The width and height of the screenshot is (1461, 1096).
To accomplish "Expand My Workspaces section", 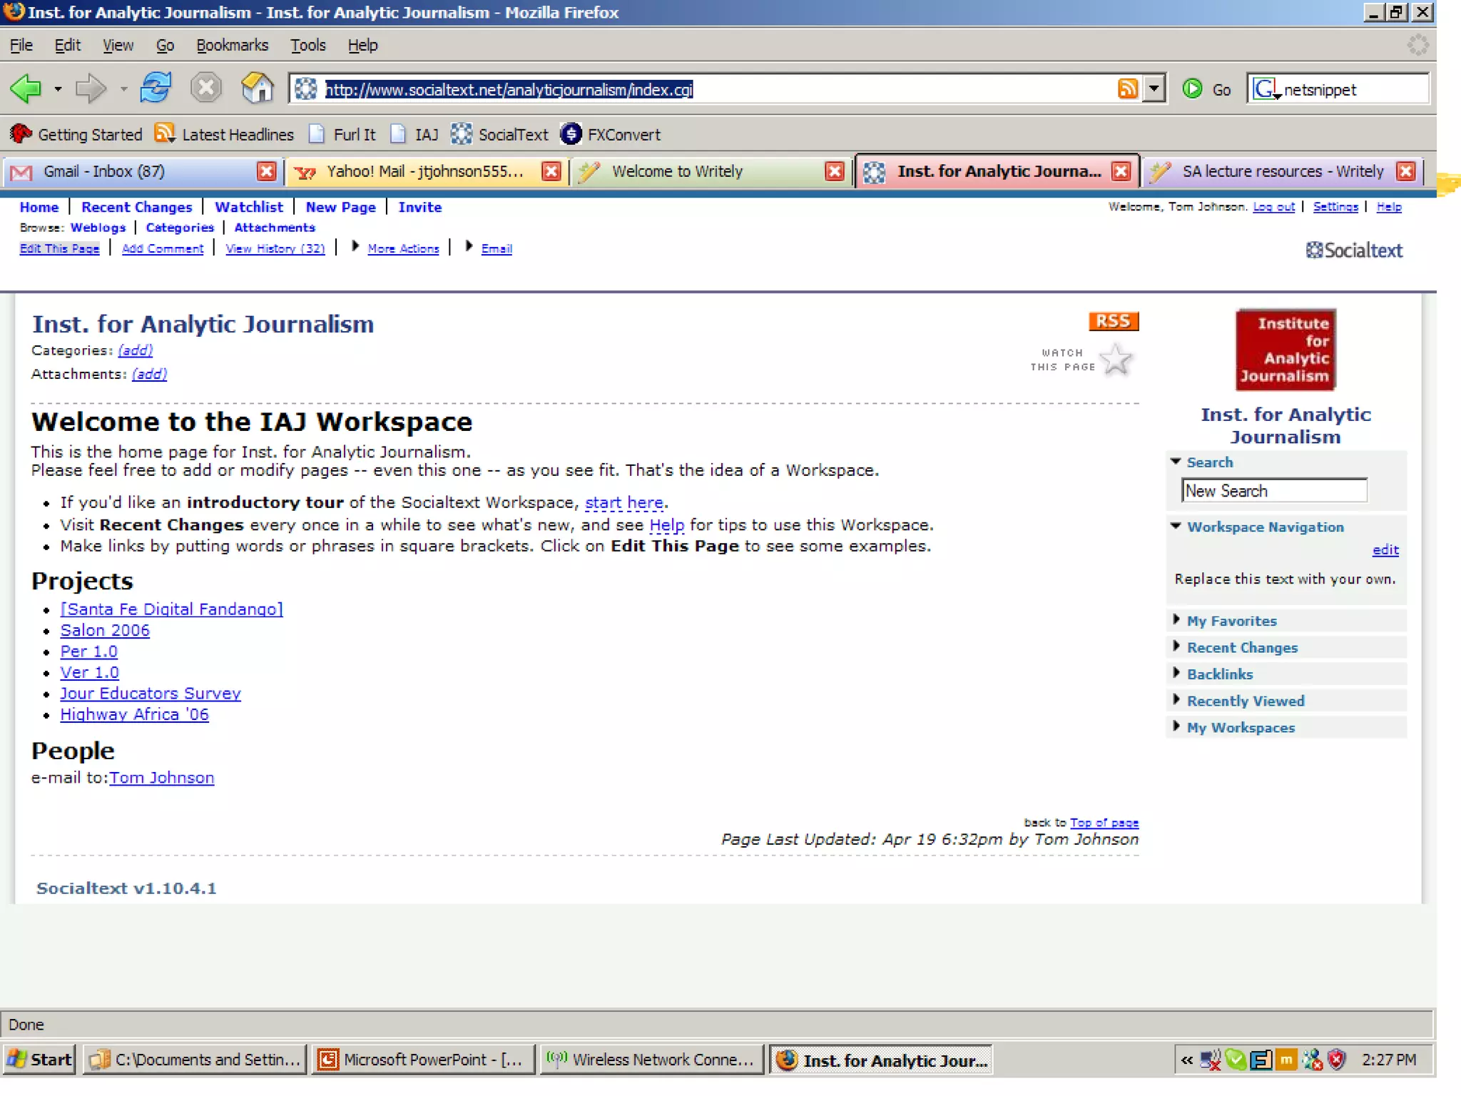I will coord(1176,726).
